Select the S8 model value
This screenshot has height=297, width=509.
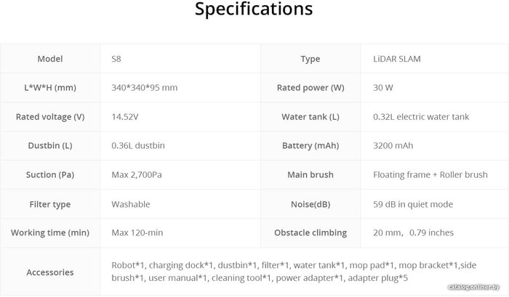117,59
